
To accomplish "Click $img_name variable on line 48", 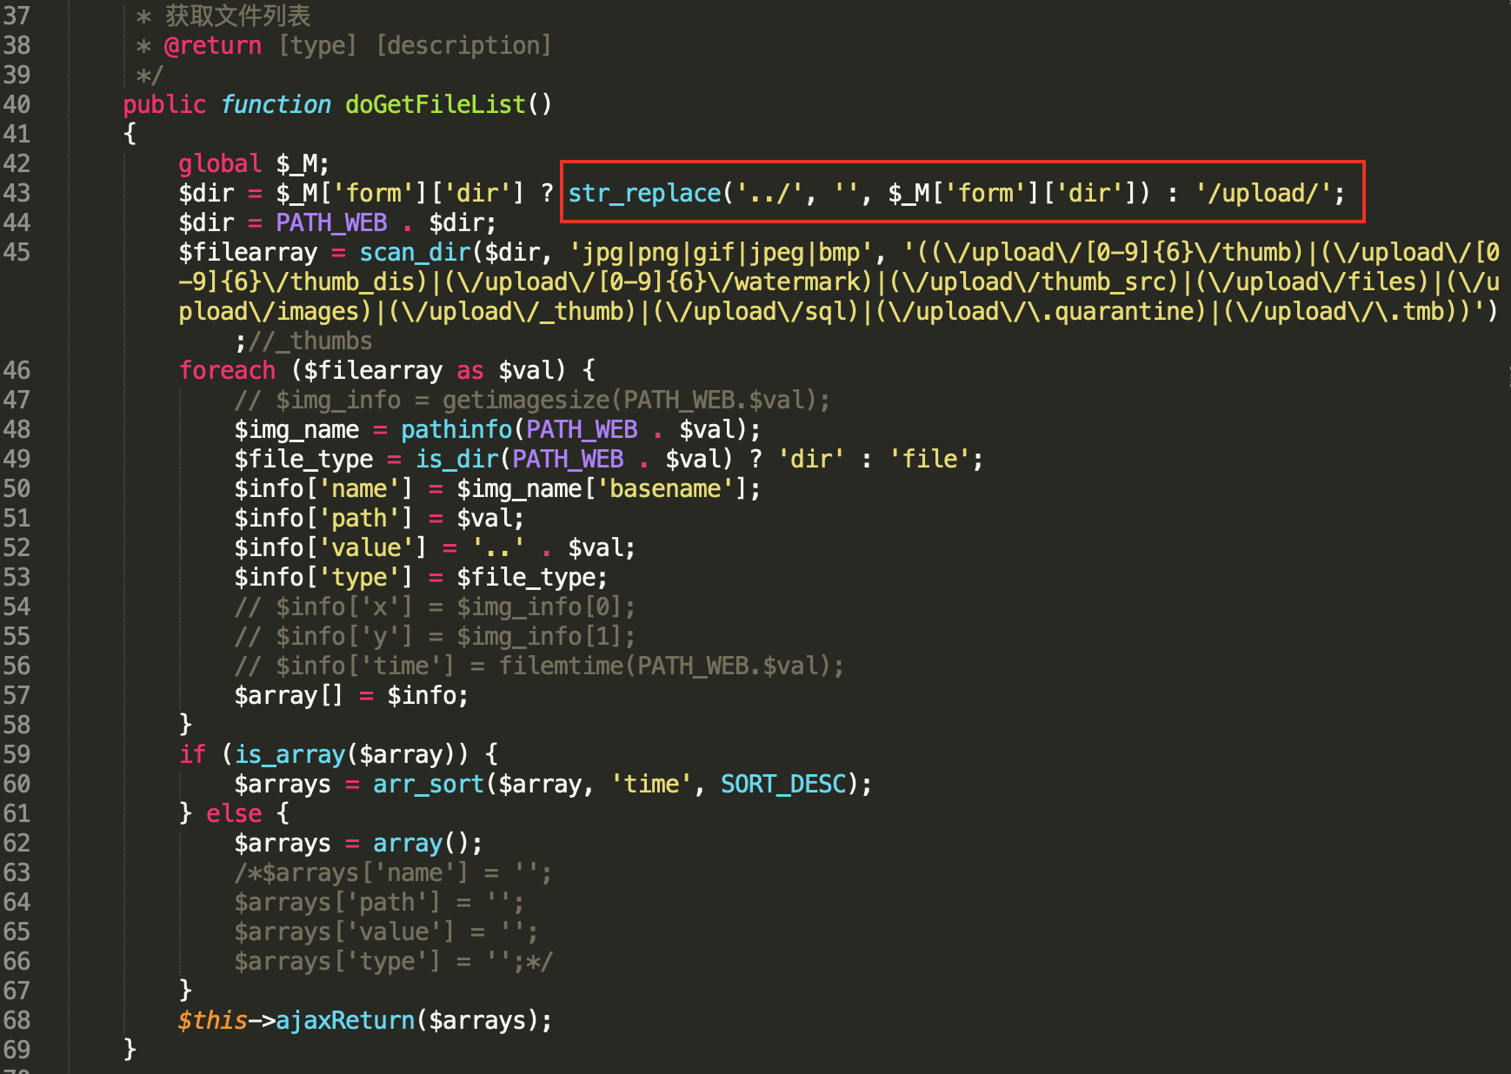I will (x=296, y=429).
